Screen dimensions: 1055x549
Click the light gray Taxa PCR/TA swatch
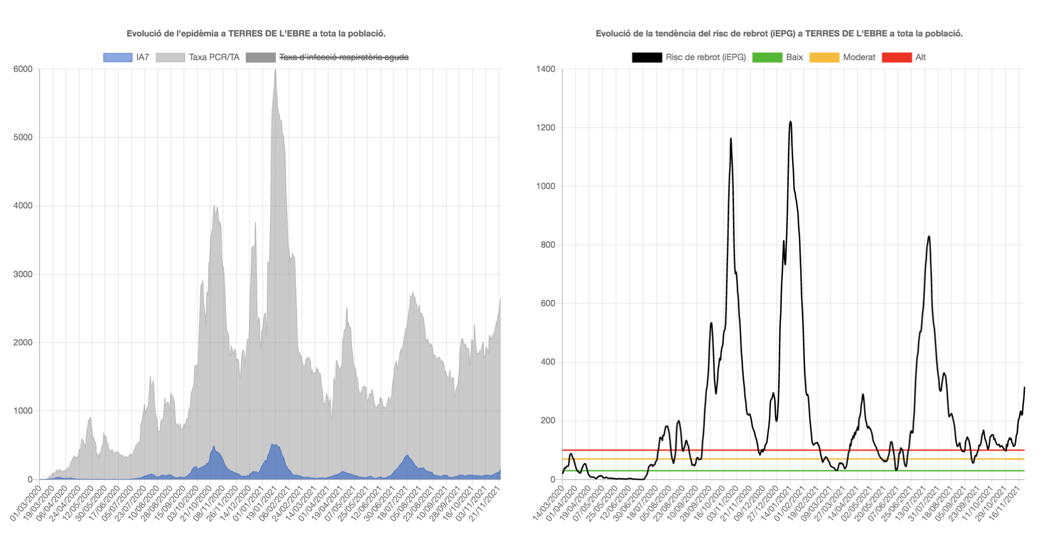170,57
